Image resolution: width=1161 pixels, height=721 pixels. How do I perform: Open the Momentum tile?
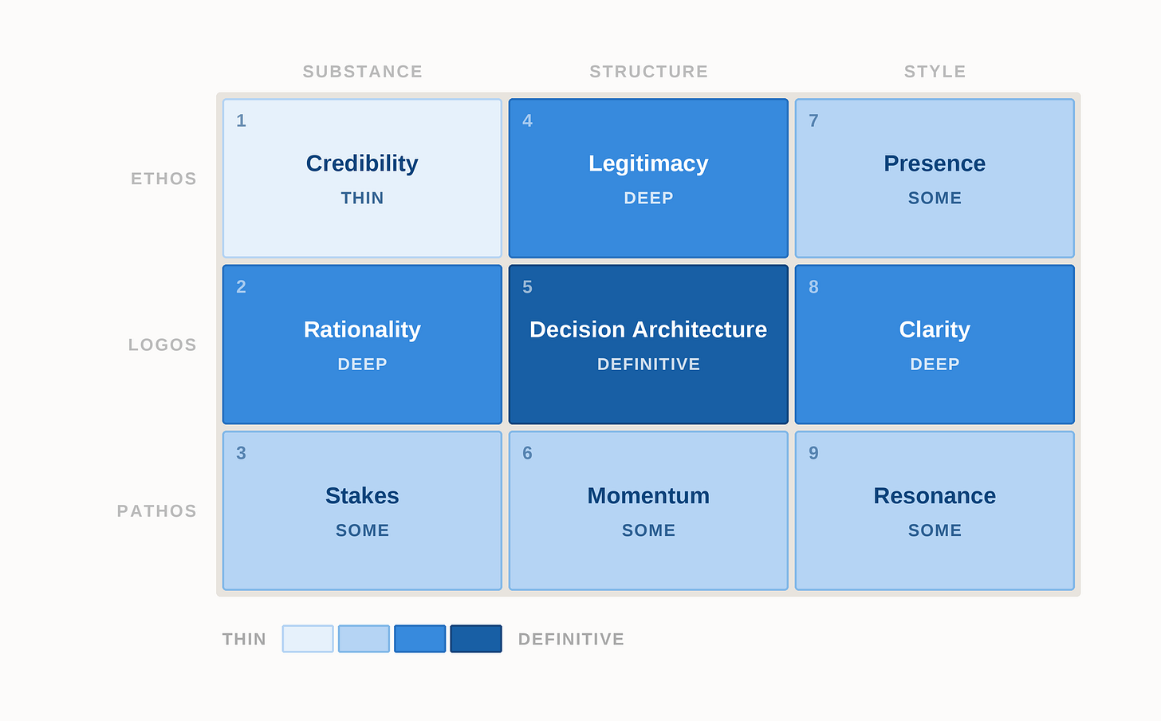648,510
